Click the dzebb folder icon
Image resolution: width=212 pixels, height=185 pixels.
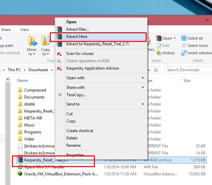(20, 104)
